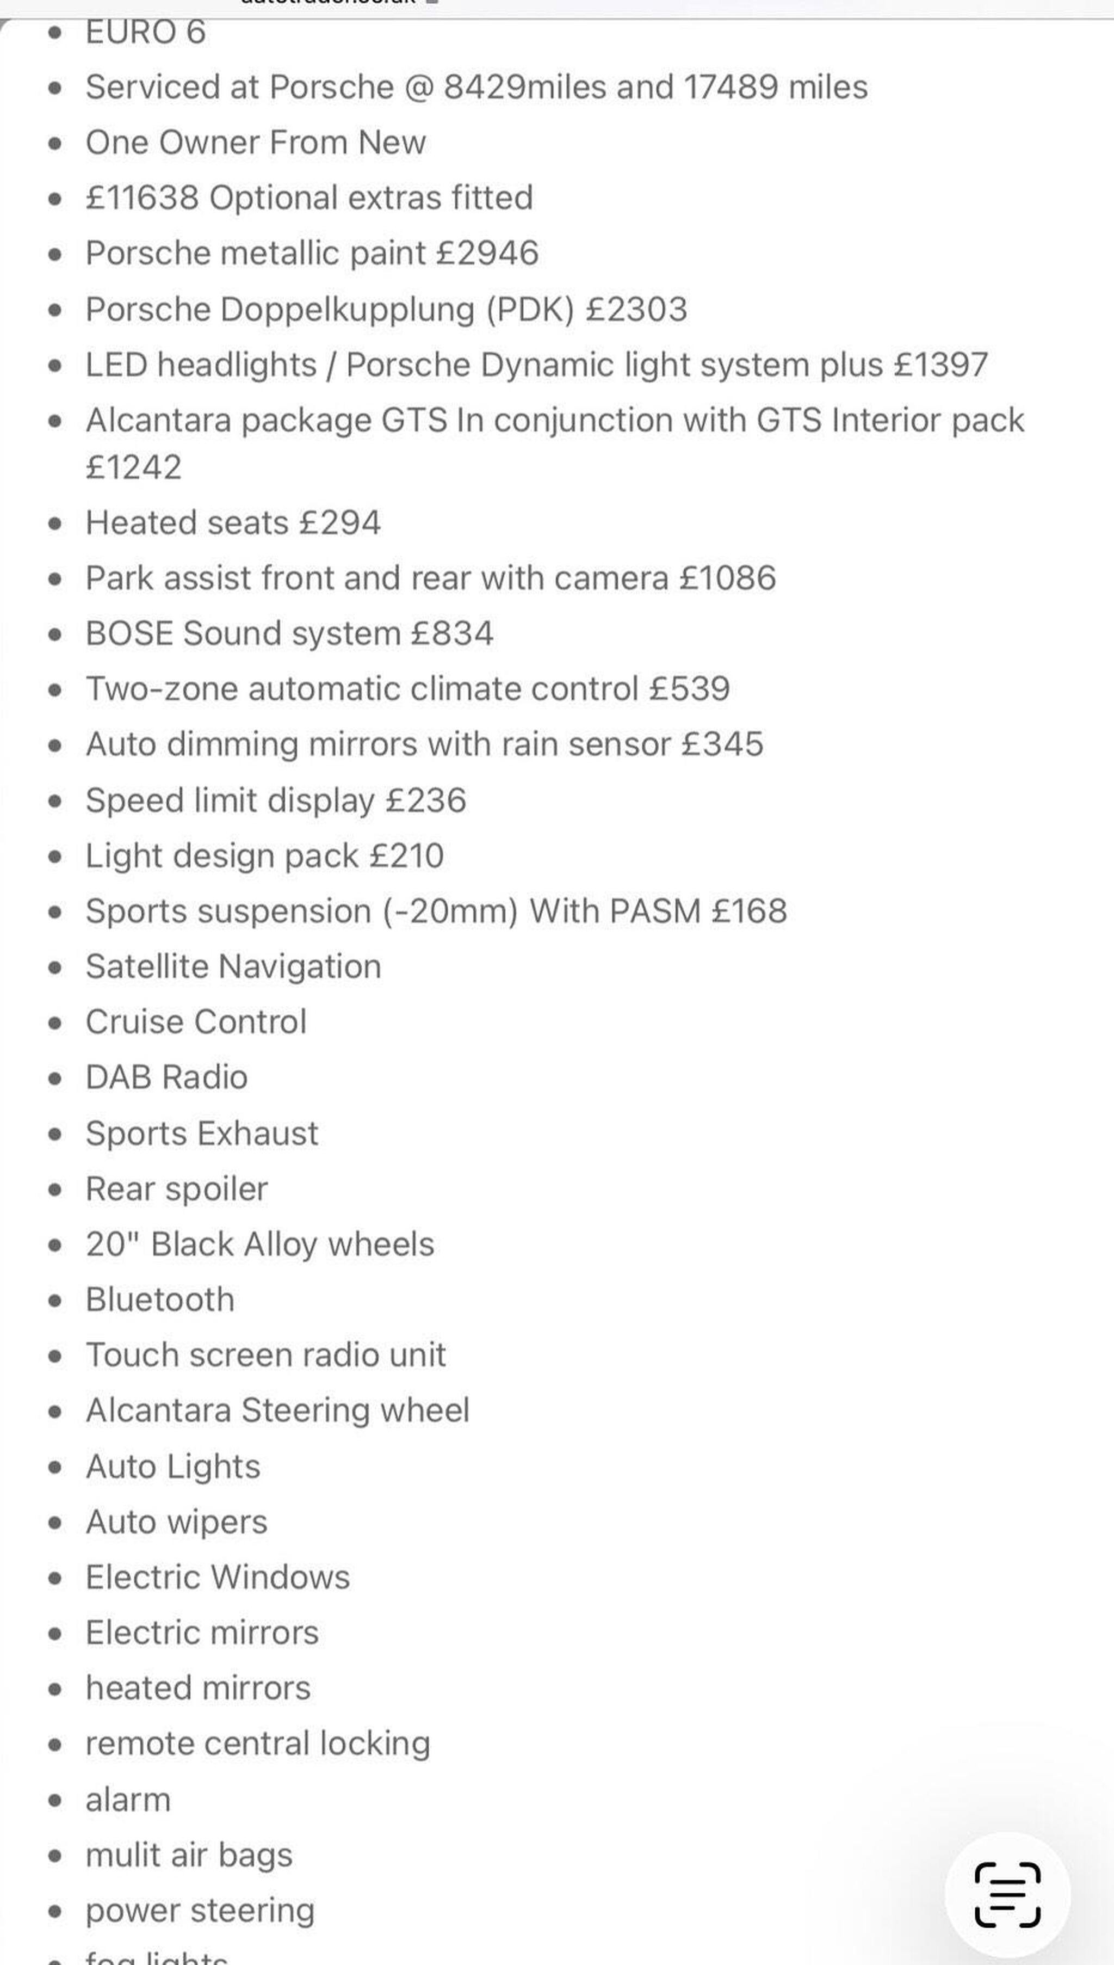This screenshot has height=1965, width=1114.
Task: Tap 'Sports Exhaust' feature text
Action: 202,1134
